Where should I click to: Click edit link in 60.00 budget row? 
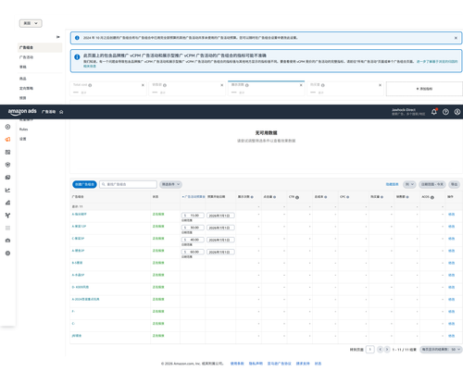[x=452, y=251]
